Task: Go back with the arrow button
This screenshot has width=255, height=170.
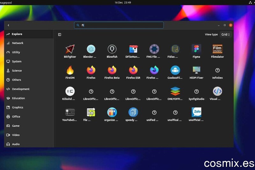Action: tap(9, 25)
